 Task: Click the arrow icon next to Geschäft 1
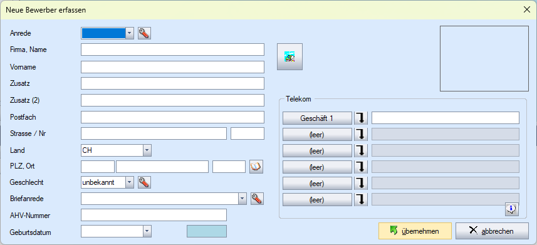coord(361,118)
